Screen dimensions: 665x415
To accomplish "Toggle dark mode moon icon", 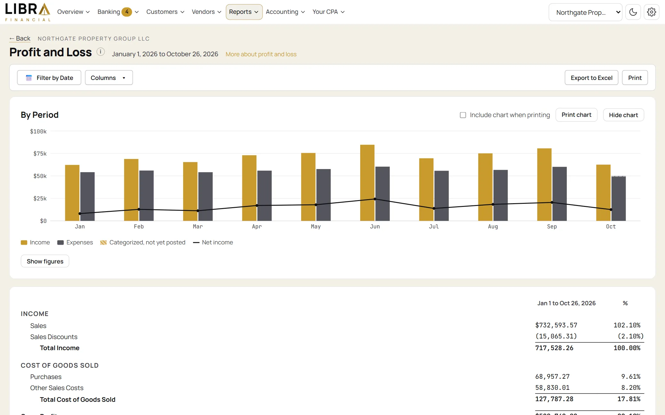I will click(x=633, y=12).
